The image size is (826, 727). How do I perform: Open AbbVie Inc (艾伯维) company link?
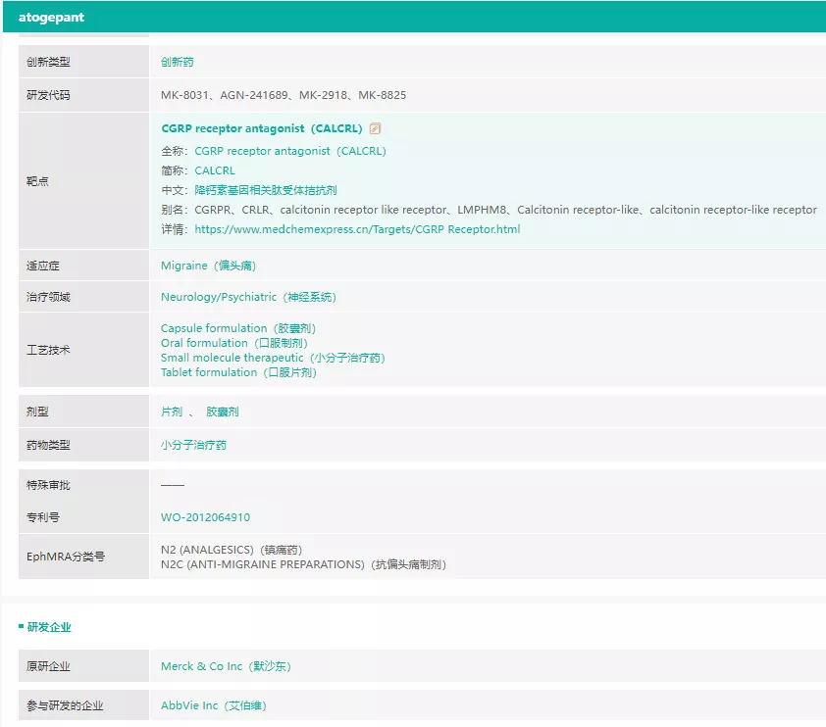(x=213, y=705)
